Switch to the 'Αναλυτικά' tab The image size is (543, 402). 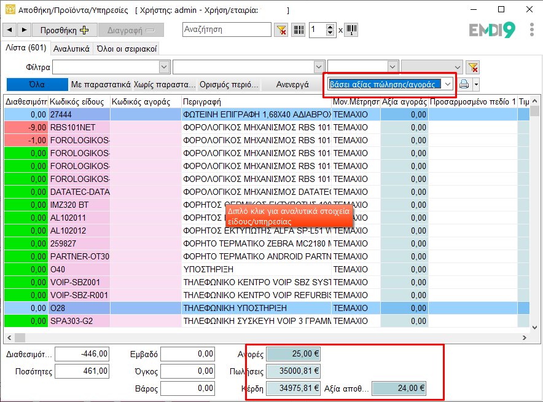click(x=71, y=49)
